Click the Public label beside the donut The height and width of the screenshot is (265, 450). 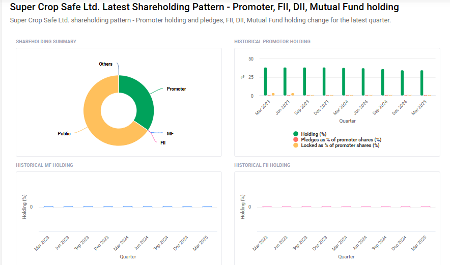(64, 134)
